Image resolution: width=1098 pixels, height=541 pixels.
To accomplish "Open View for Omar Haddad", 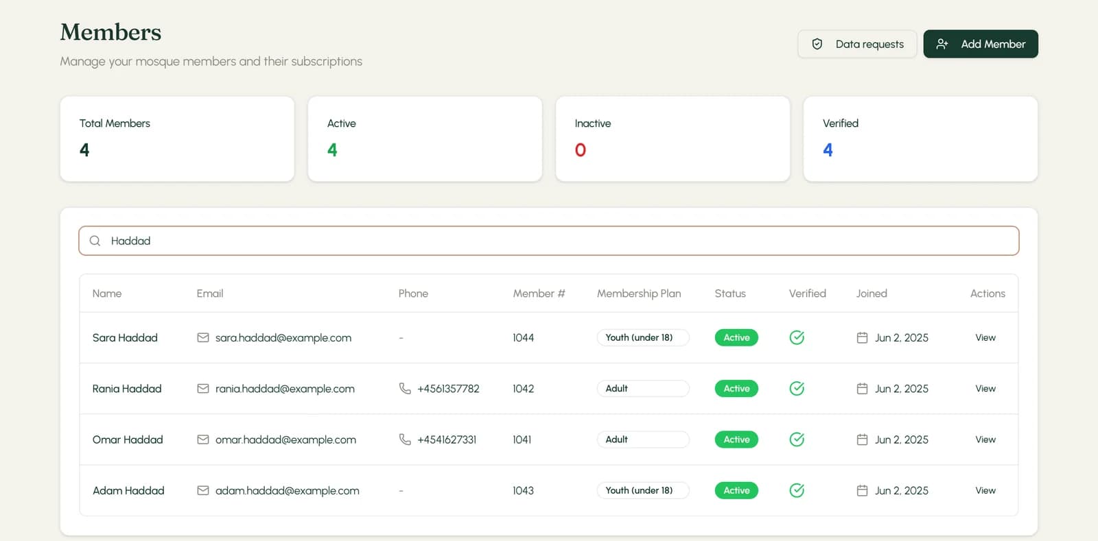I will pyautogui.click(x=985, y=440).
